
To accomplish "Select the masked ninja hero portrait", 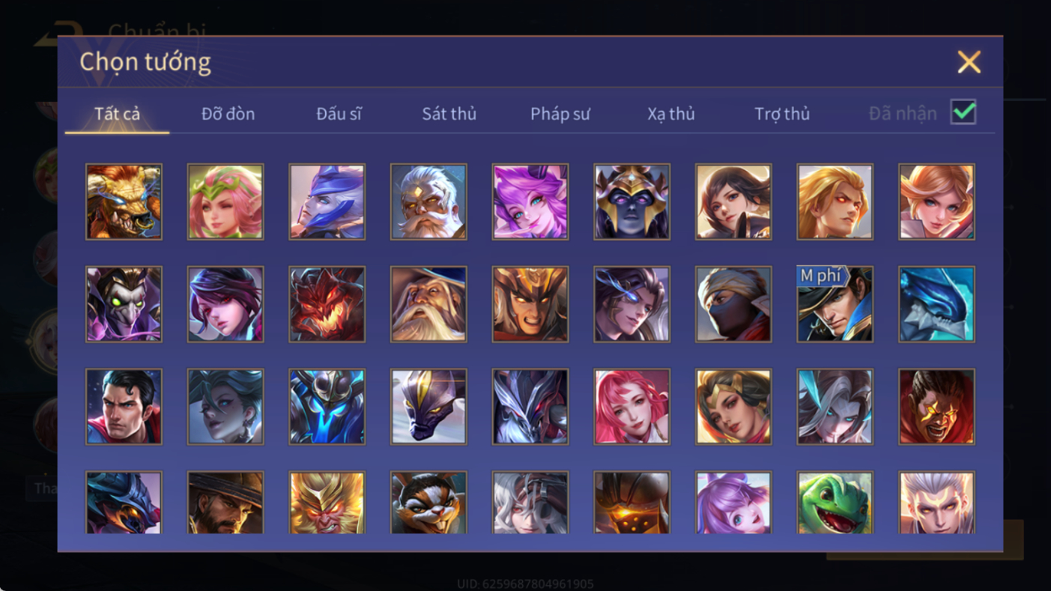I will click(x=733, y=304).
